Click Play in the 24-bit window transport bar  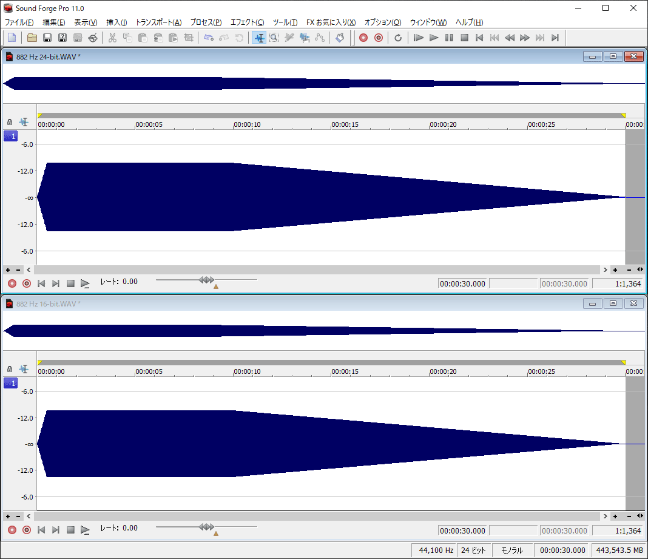85,283
